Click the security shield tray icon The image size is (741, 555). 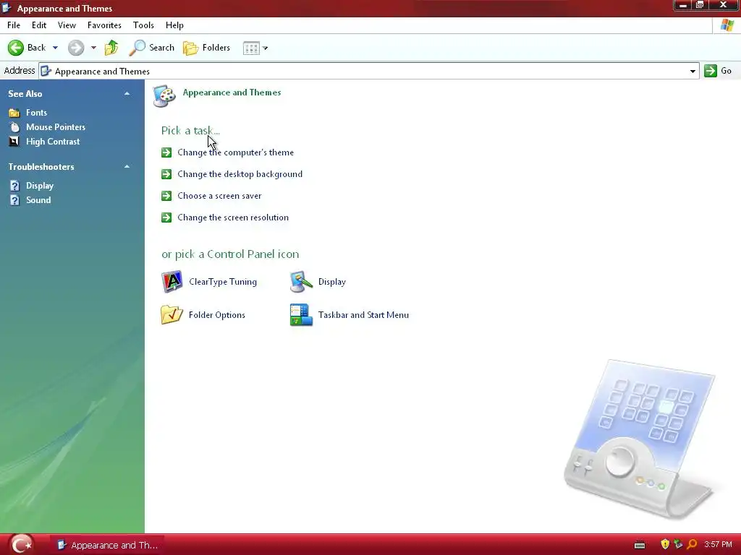(x=665, y=545)
